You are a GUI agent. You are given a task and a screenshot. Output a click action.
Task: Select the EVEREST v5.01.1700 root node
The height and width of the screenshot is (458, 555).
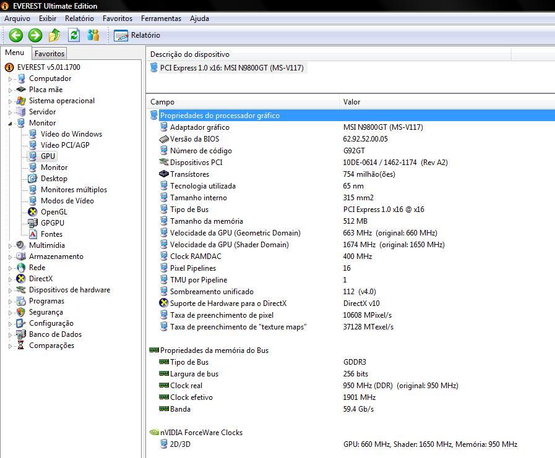click(x=48, y=67)
